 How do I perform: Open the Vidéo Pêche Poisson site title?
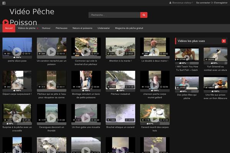click(32, 17)
